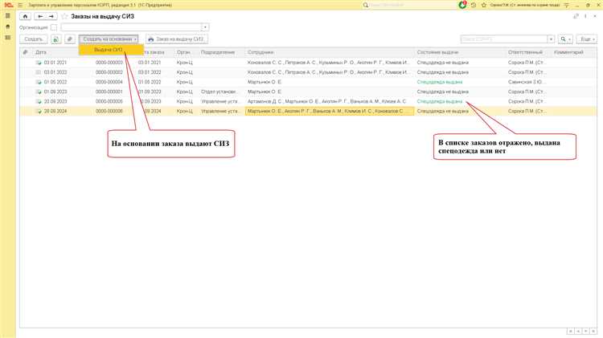Open the main menu icon in the left sidebar
The image size is (603, 338).
coord(8,16)
